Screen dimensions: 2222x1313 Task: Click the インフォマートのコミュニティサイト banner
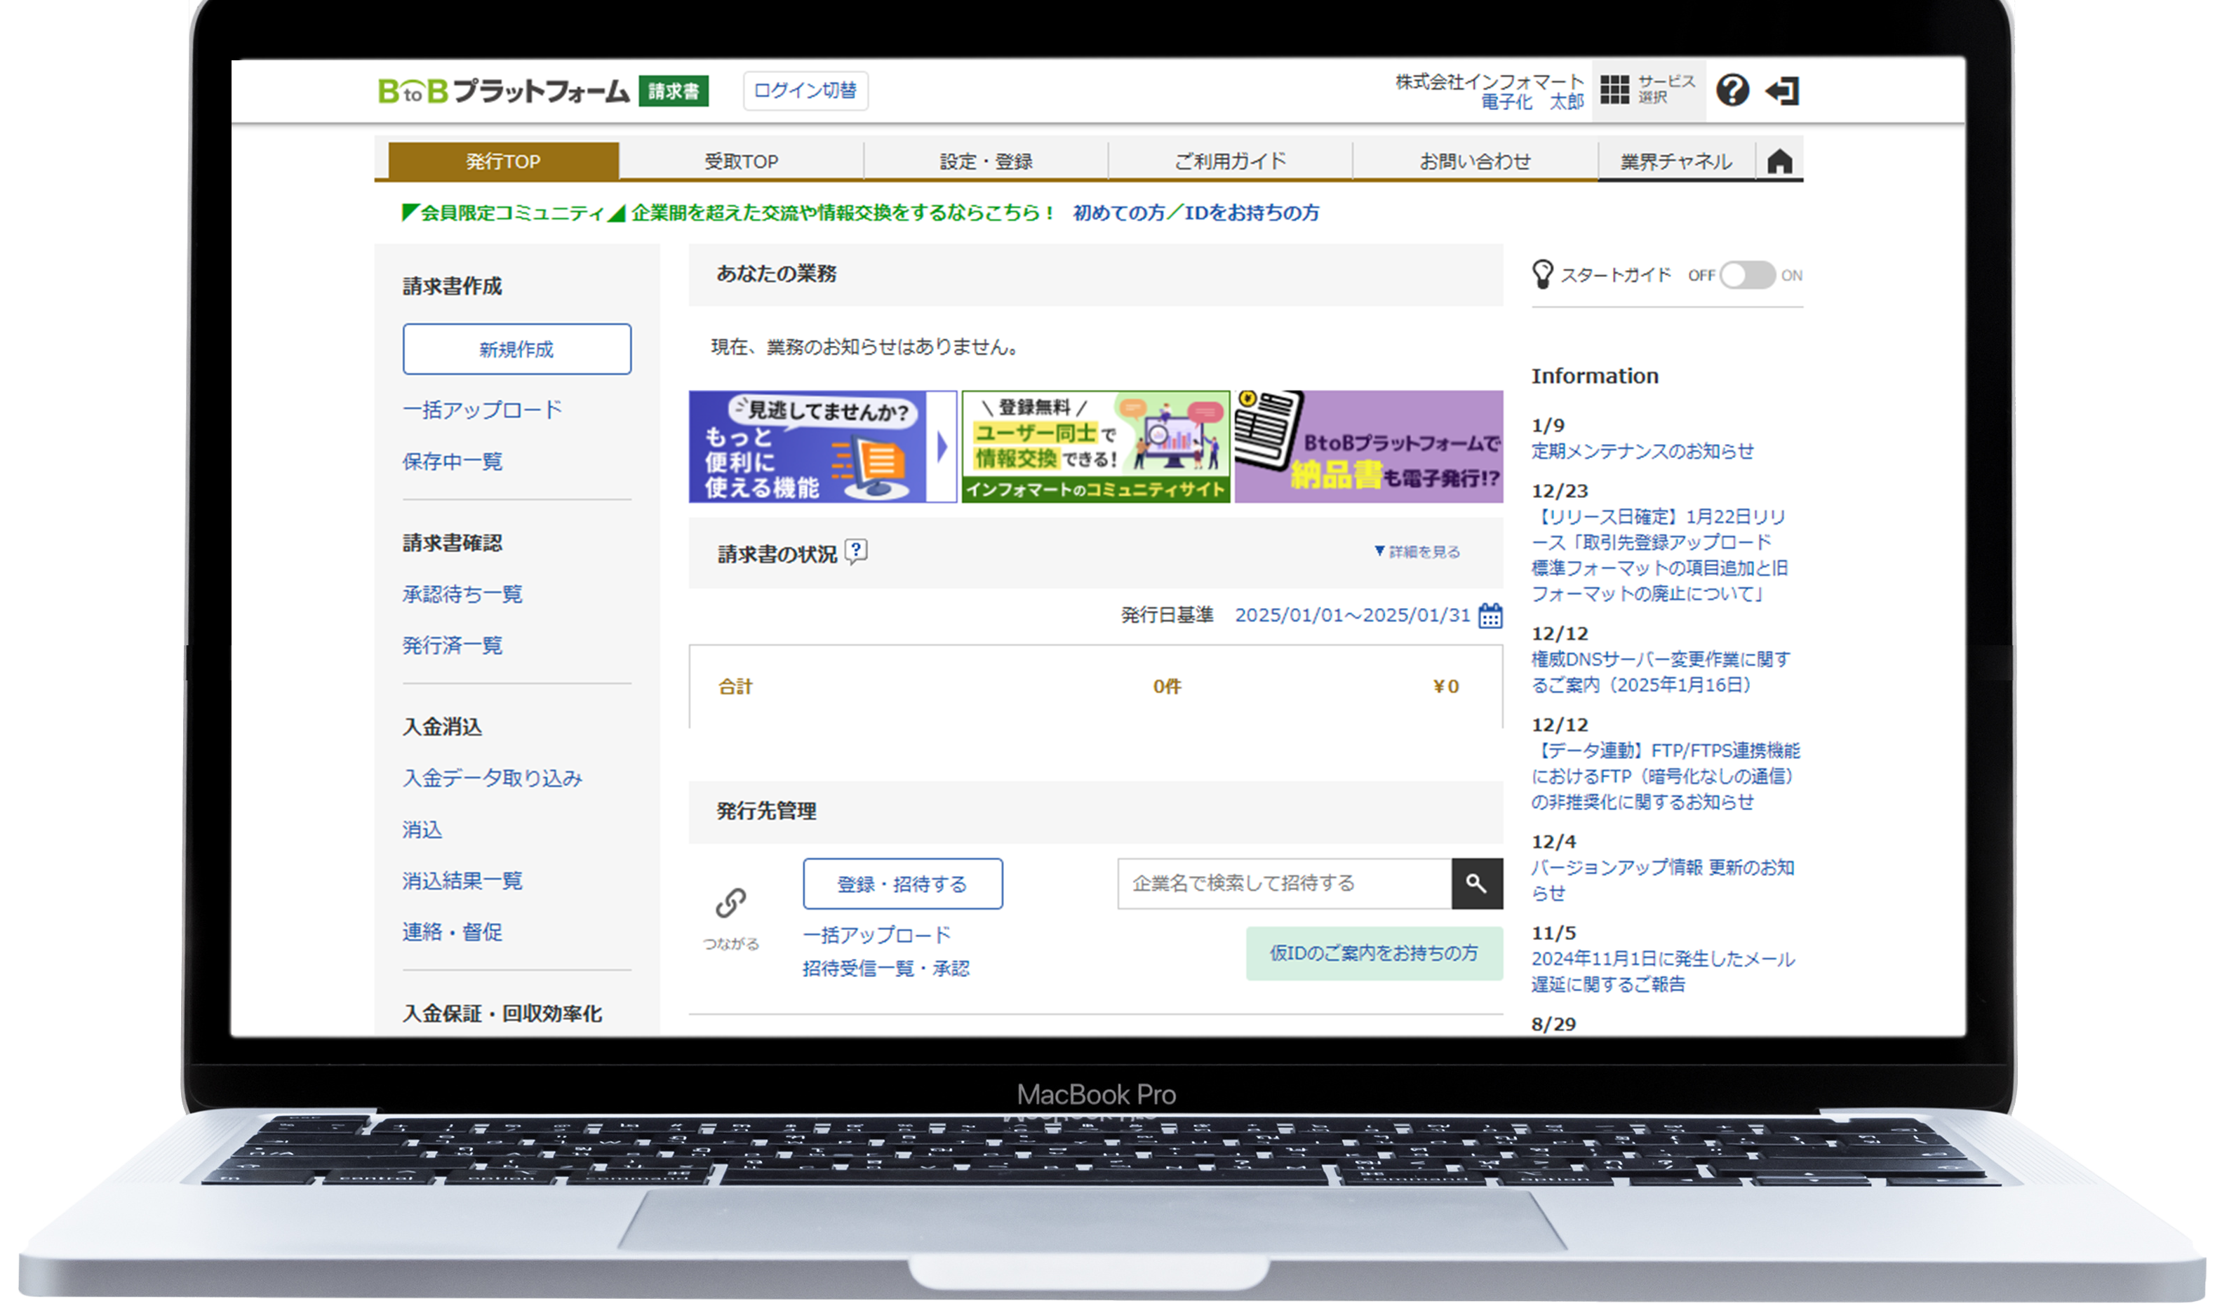tap(1095, 447)
